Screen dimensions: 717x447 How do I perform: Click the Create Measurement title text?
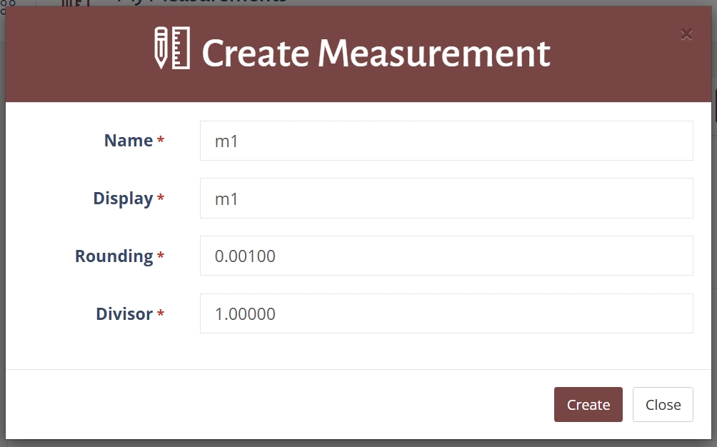[377, 51]
